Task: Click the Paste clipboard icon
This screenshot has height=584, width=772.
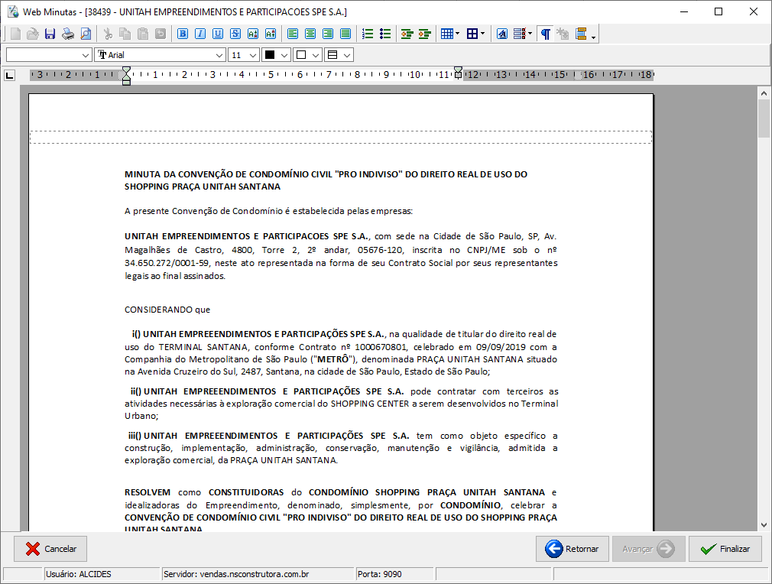Action: (x=143, y=34)
